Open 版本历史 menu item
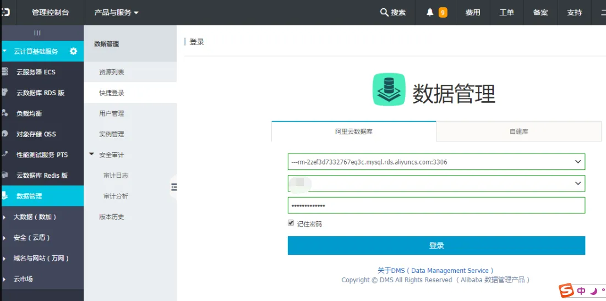Viewport: 606px width, 301px height. coord(112,217)
